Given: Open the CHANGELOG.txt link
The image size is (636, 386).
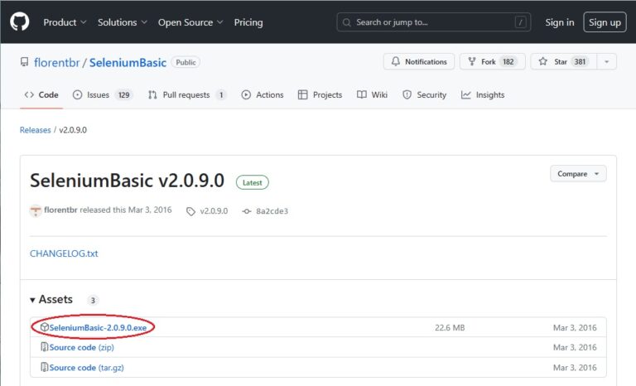Looking at the screenshot, I should [64, 253].
